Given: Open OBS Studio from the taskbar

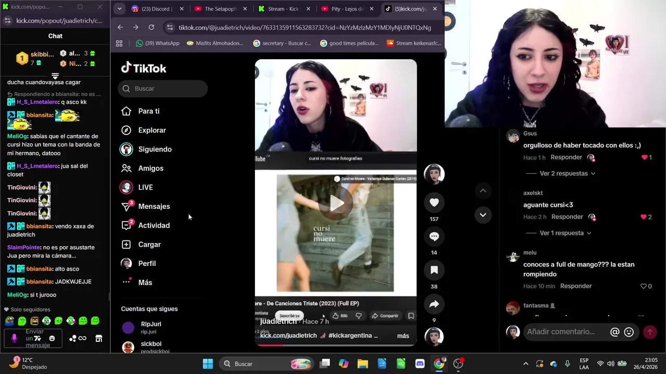Looking at the screenshot, I should click(x=458, y=364).
